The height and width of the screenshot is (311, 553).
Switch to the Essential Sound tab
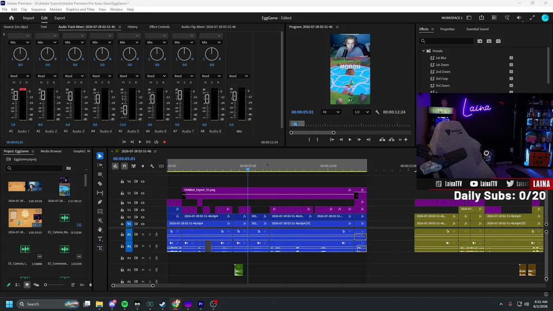477,29
